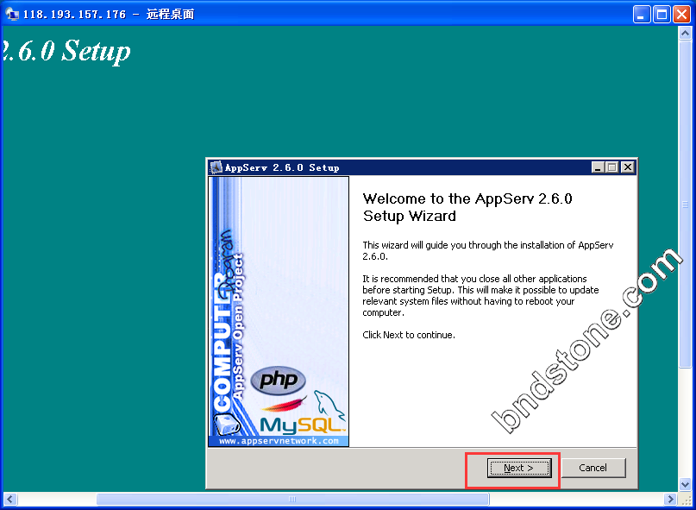Click the horizontal scrollbar left arrow
This screenshot has height=510, width=696.
point(9,499)
